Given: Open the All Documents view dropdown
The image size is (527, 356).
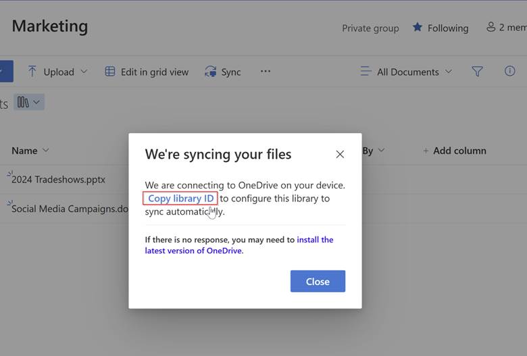Looking at the screenshot, I should point(407,72).
